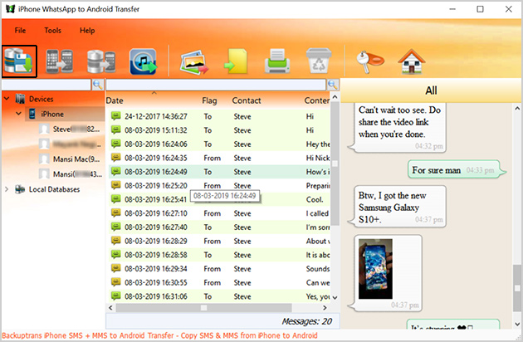Viewport: 523px width, 342px height.
Task: Click message icon of 08-03-2019 16:24:35 row
Action: pyautogui.click(x=115, y=158)
